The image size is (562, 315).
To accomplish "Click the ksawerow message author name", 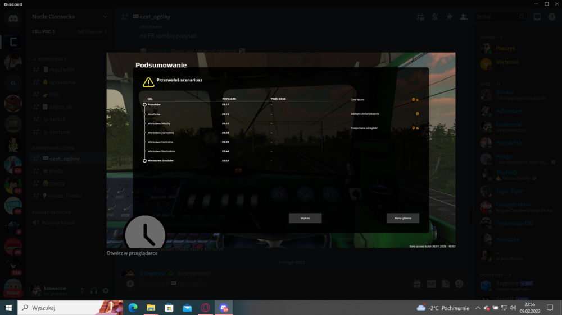I will pos(153,274).
